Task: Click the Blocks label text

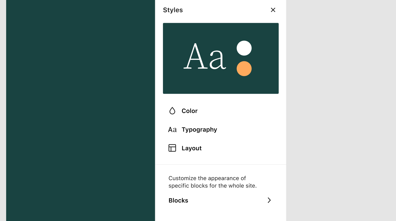Action: point(178,201)
